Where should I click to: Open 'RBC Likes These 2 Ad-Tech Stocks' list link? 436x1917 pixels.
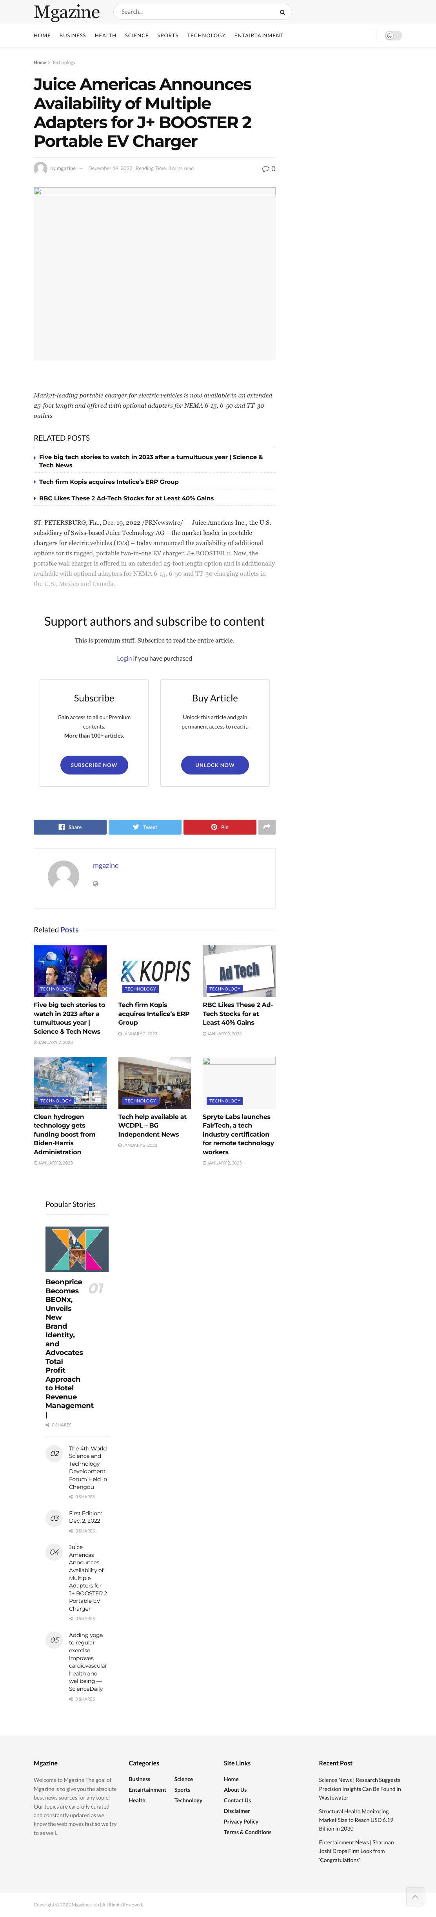coord(126,499)
